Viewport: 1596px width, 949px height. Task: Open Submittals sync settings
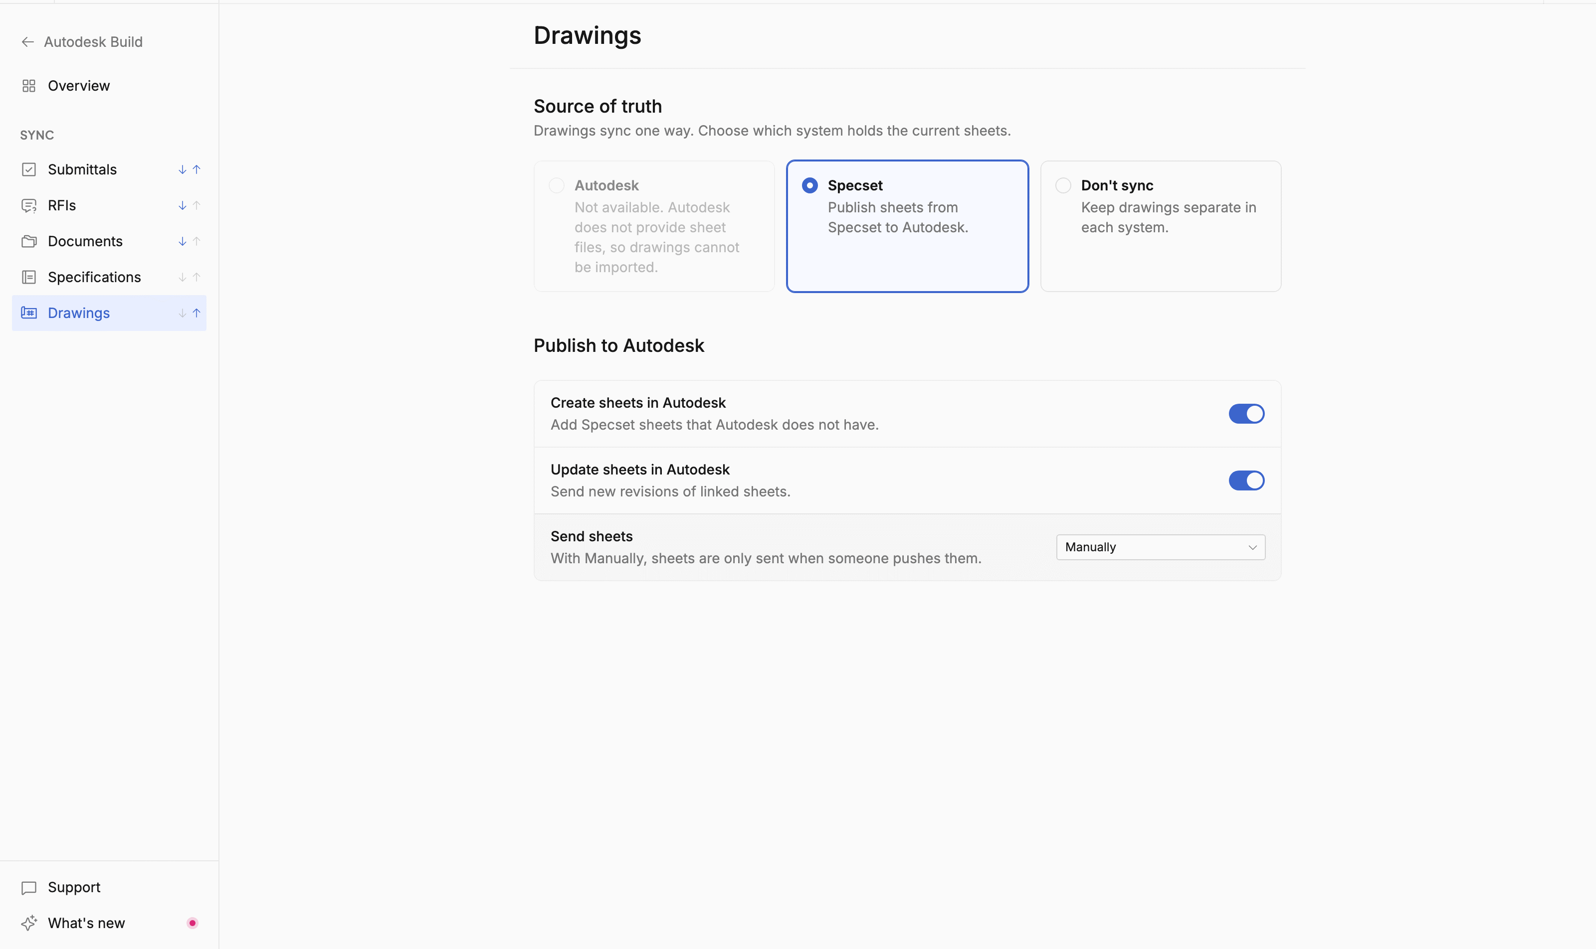109,169
